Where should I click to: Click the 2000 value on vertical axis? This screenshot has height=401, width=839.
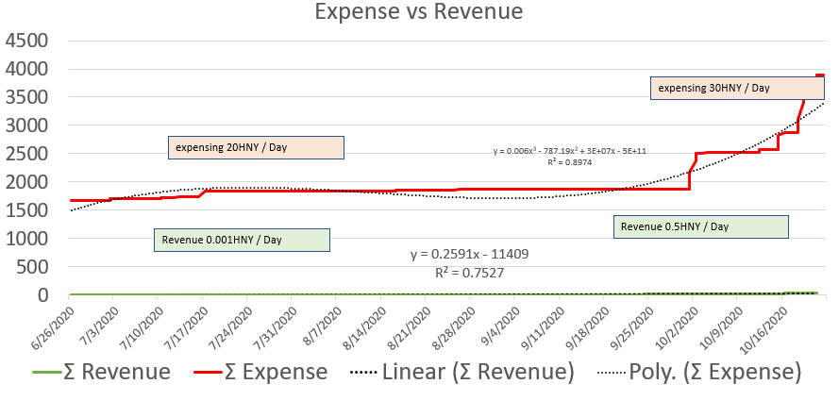coord(25,182)
